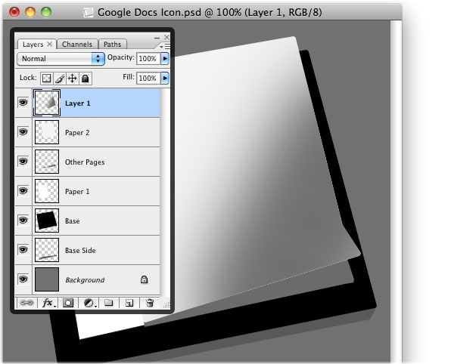Click the Base Side layer thumbnail

(47, 250)
